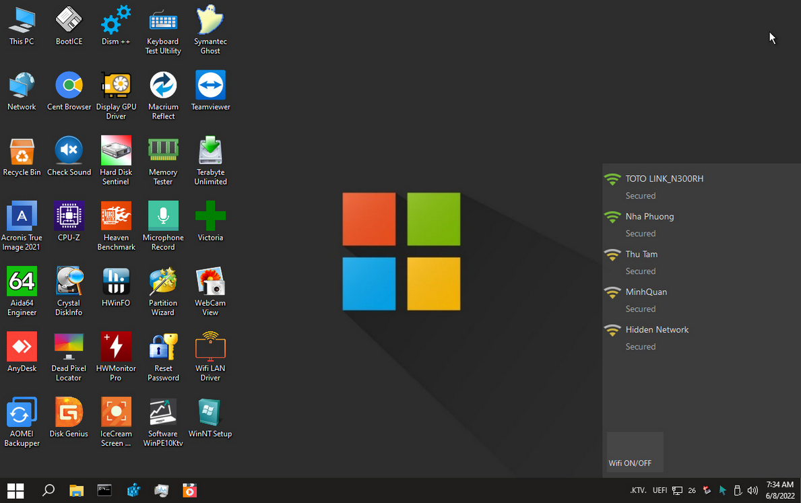Screen dimensions: 801x503
Task: Open File Explorer from taskbar
Action: 77,491
